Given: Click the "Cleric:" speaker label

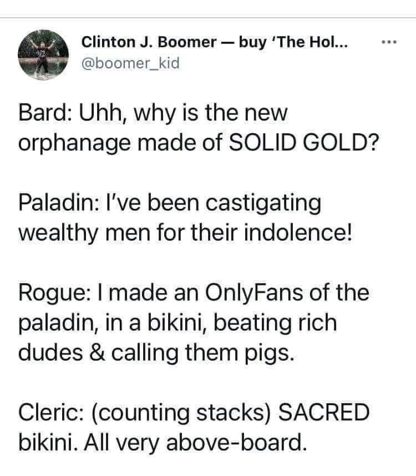Looking at the screenshot, I should pos(52,413).
